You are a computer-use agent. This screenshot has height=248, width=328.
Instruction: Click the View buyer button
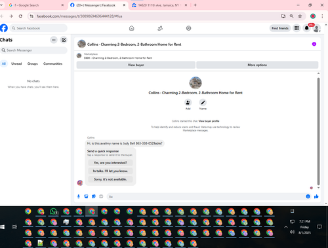tap(136, 65)
